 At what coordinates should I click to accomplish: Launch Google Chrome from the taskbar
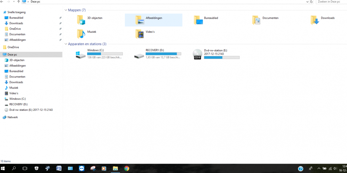(x=127, y=168)
